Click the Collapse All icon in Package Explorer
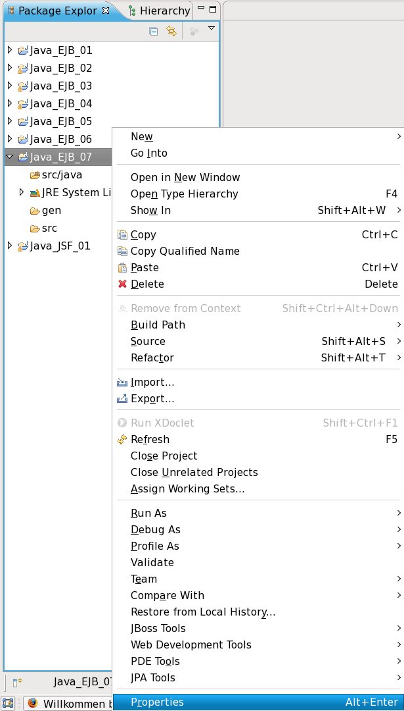The width and height of the screenshot is (404, 711). pyautogui.click(x=154, y=31)
